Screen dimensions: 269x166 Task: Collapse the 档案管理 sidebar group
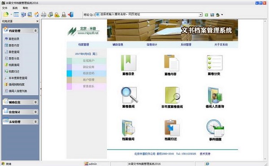(x=35, y=31)
